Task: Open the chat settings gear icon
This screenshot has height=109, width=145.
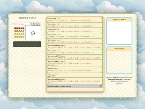Action: [x=102, y=19]
